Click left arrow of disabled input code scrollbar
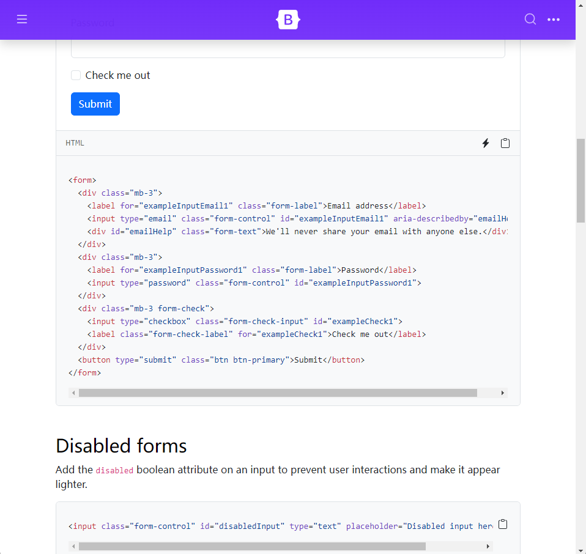586x554 pixels. (73, 546)
